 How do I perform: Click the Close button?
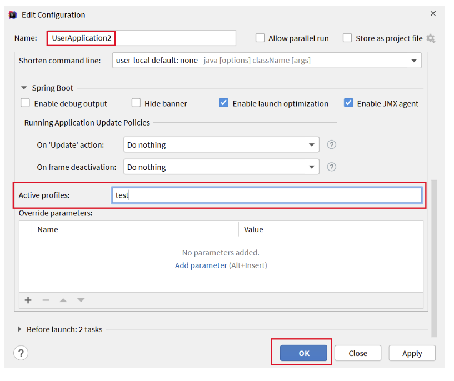tap(358, 353)
